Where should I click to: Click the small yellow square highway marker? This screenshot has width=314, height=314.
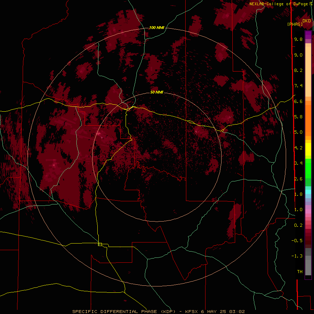point(100,244)
